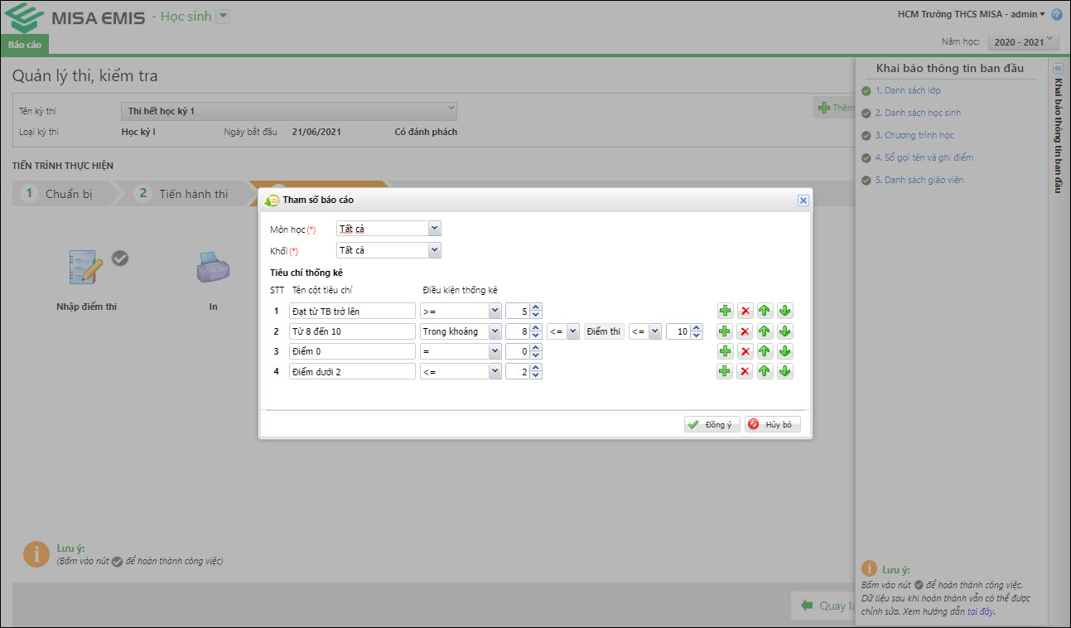Image resolution: width=1071 pixels, height=628 pixels.
Task: Click the 'Điểm dưới 2' name field
Action: pos(352,372)
